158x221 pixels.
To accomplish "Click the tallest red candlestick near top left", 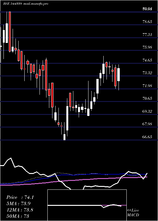I will tap(10, 32).
